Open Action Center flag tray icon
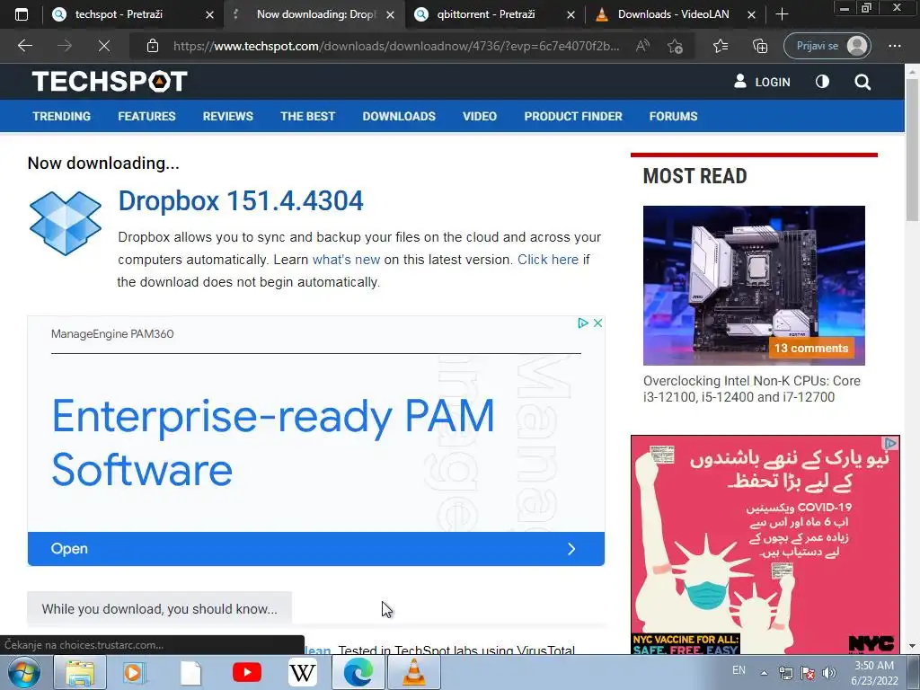This screenshot has height=690, width=920. pyautogui.click(x=808, y=672)
